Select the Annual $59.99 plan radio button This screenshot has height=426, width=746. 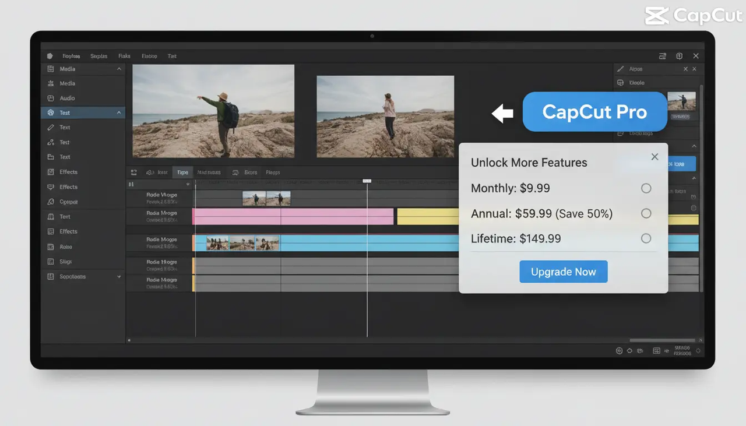click(x=646, y=213)
